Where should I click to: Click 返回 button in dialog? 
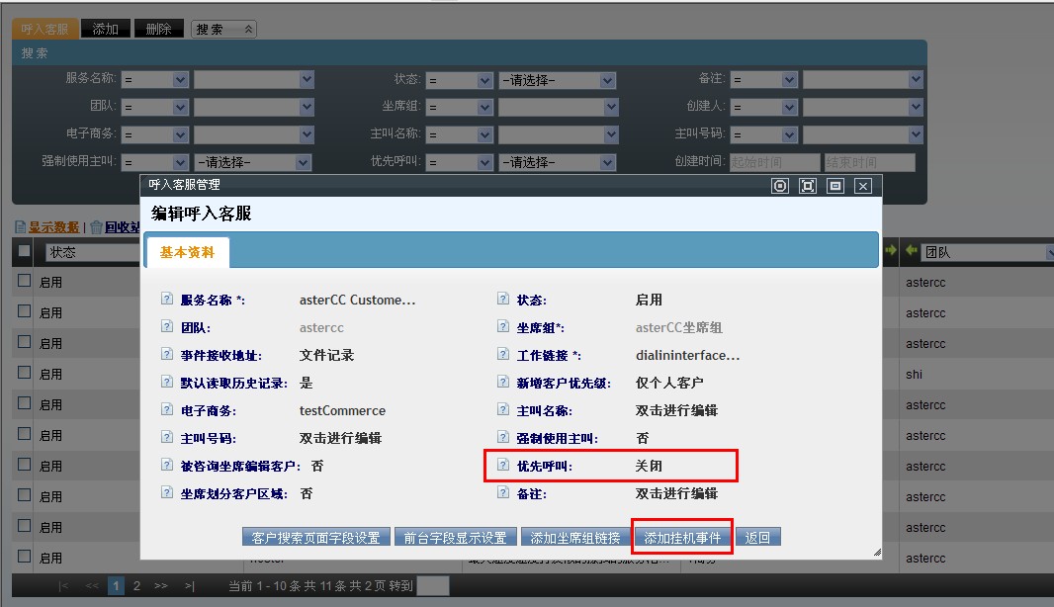point(757,538)
